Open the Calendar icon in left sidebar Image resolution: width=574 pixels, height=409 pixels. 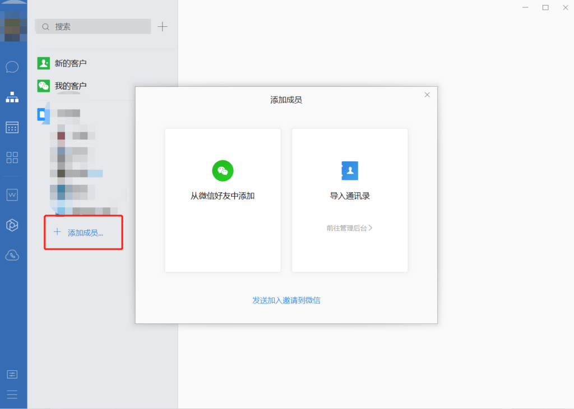[12, 127]
